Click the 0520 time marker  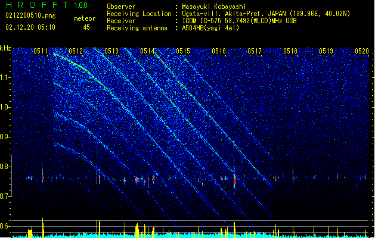tap(362, 51)
